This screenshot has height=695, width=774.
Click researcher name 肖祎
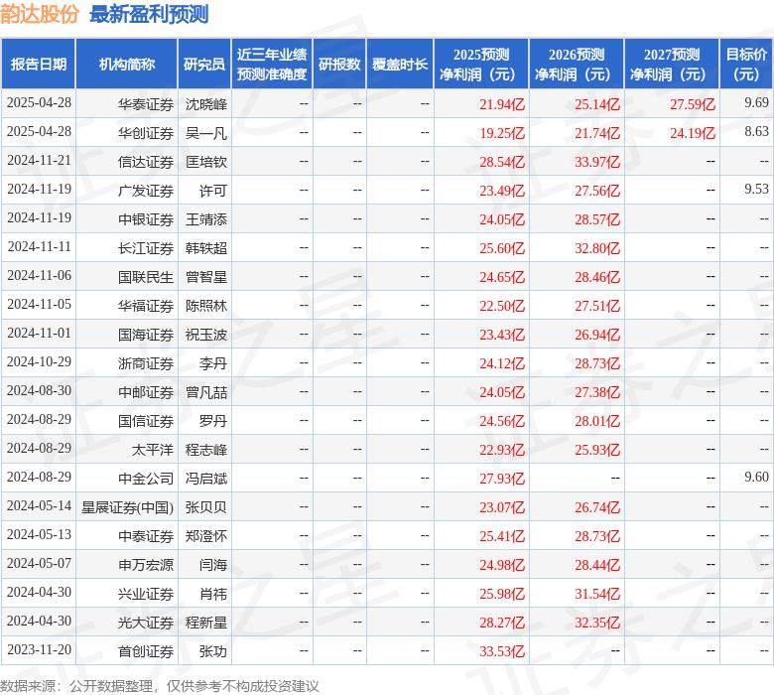(213, 594)
